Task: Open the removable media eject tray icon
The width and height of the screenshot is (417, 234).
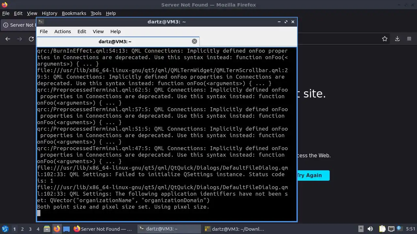Action: [361, 229]
